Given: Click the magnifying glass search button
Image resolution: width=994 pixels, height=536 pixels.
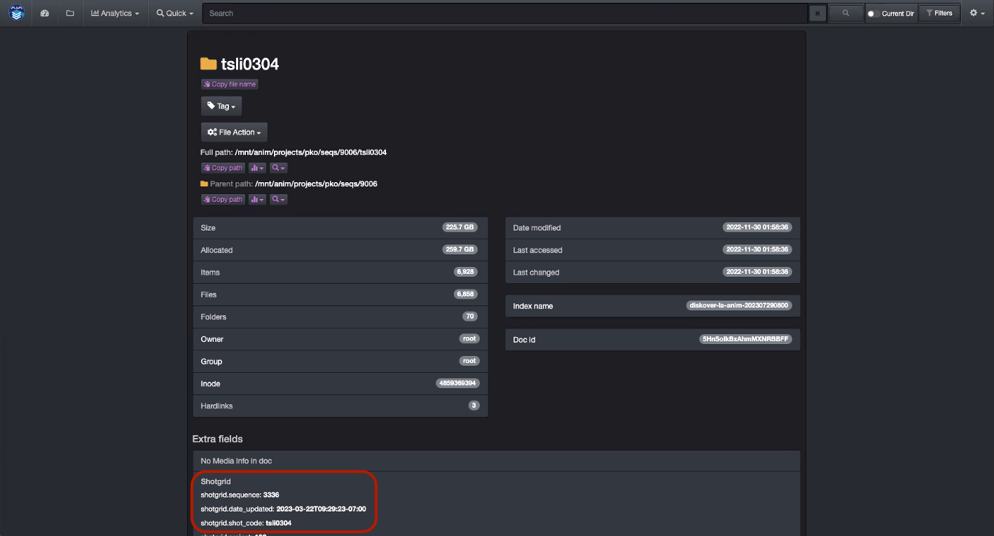Looking at the screenshot, I should tap(845, 12).
